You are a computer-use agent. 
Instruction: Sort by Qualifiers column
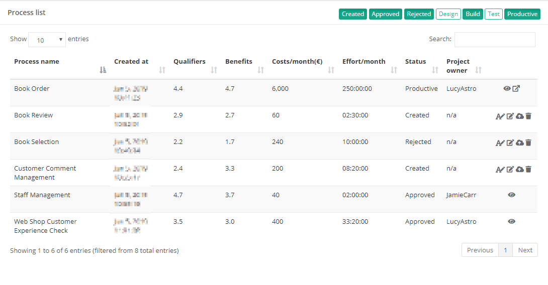tap(214, 70)
